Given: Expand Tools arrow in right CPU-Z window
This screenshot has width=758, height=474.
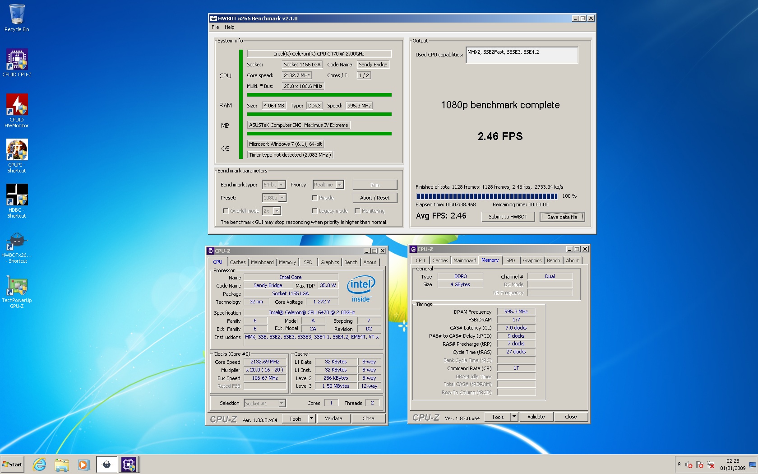Looking at the screenshot, I should 514,417.
